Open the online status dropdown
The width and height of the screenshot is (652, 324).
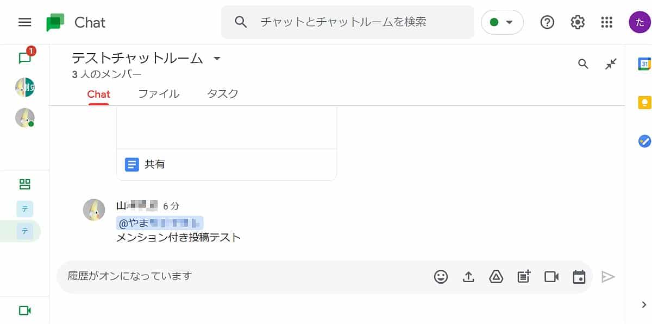[x=502, y=22]
